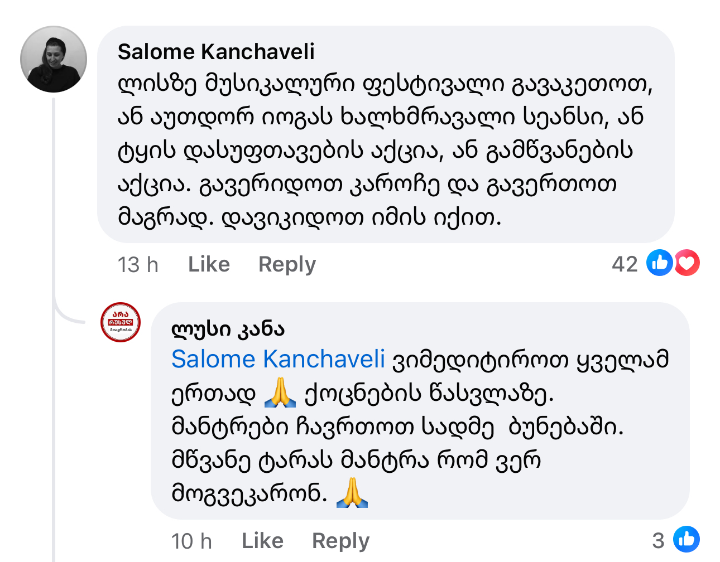This screenshot has width=720, height=562.
Task: Reply to ლუსი კანა's comment
Action: [x=340, y=541]
